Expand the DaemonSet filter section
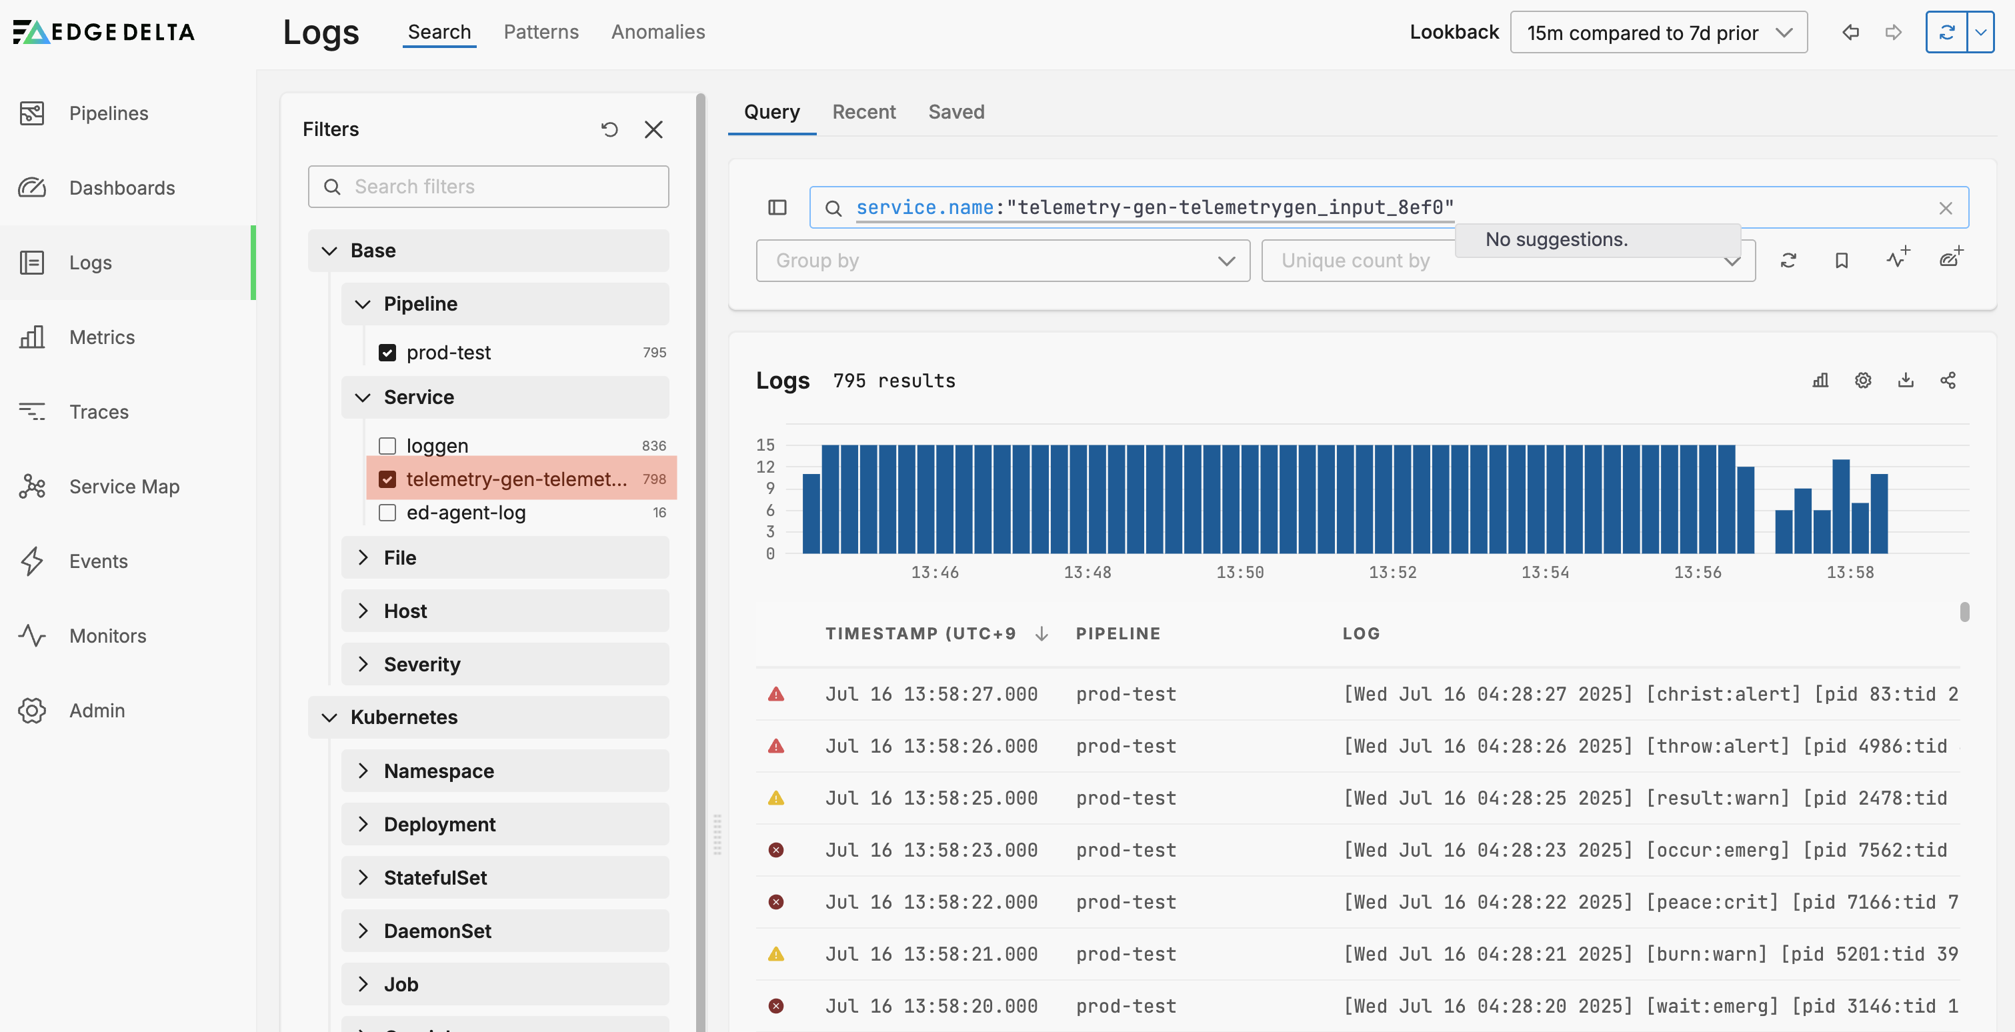 [505, 931]
